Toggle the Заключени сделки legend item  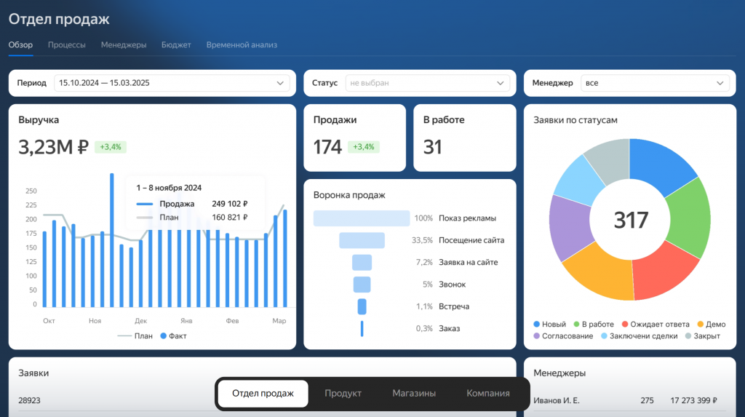[x=639, y=335]
